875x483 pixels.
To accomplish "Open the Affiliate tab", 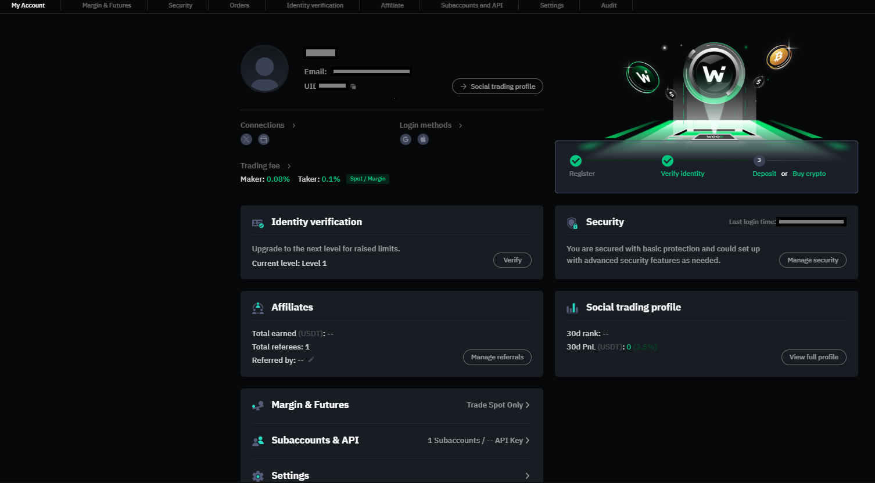I will click(x=392, y=5).
